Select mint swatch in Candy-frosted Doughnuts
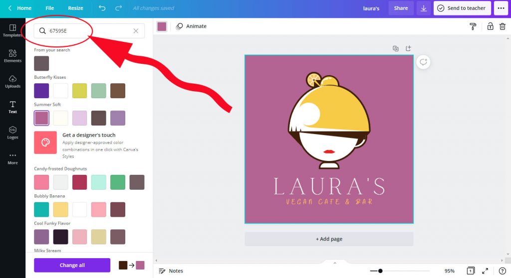The height and width of the screenshot is (278, 511). click(98, 182)
